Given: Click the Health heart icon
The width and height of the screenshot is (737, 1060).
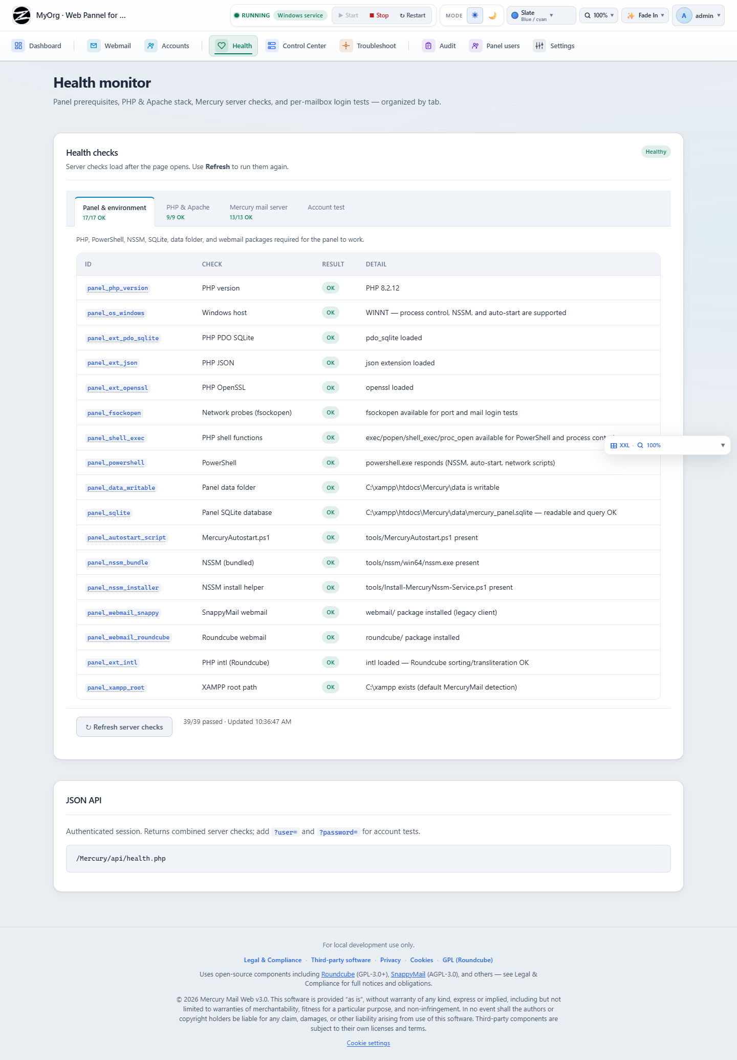Looking at the screenshot, I should pos(222,46).
